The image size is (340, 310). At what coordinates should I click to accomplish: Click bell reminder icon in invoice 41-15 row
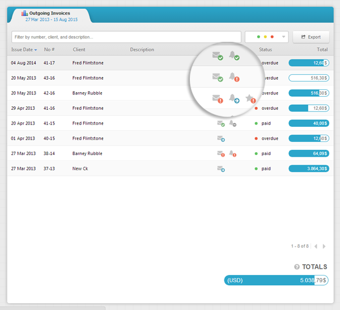point(232,123)
